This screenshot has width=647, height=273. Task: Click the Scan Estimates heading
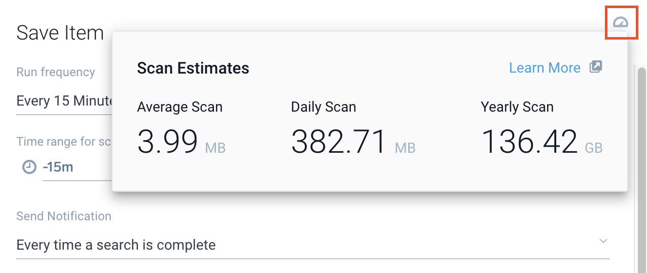(193, 68)
